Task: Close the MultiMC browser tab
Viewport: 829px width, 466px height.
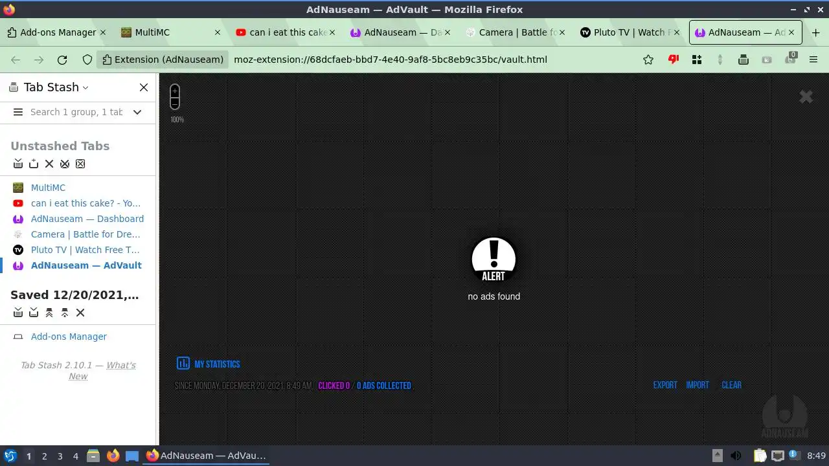Action: click(217, 32)
